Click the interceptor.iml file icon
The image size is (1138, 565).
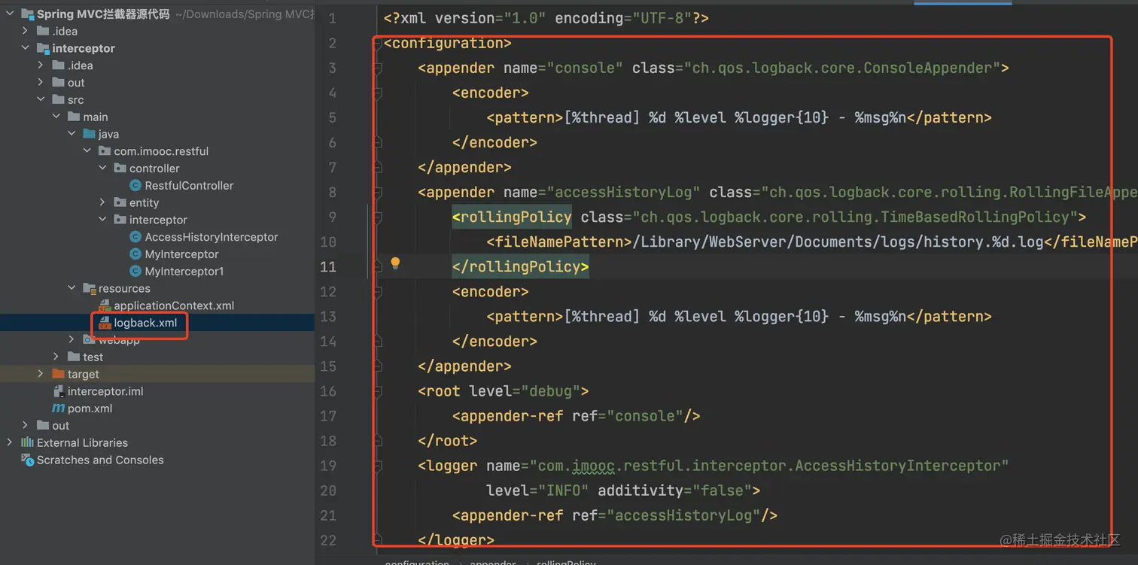58,391
